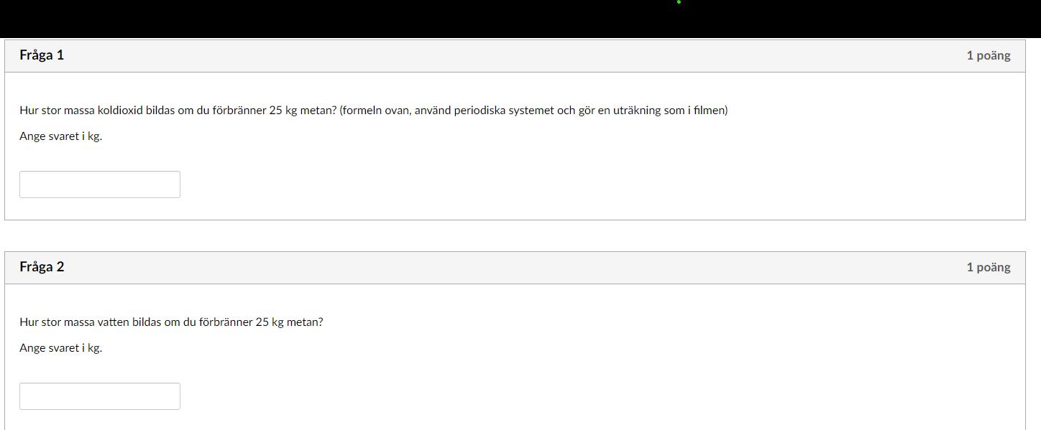Viewport: 1041px width, 430px height.
Task: Click 25 kg metan in Fråga 1 text
Action: point(303,111)
